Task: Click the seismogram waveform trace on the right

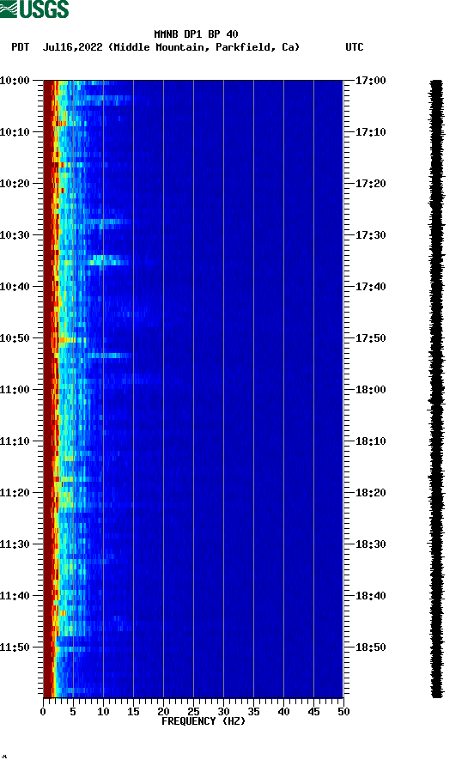Action: [x=437, y=389]
